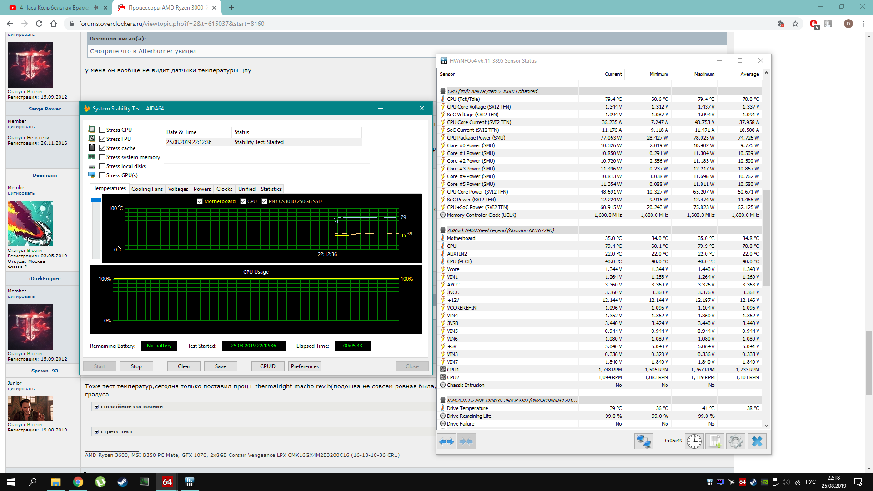Click the HWiNFO reset clock icon
873x491 pixels.
tap(694, 441)
